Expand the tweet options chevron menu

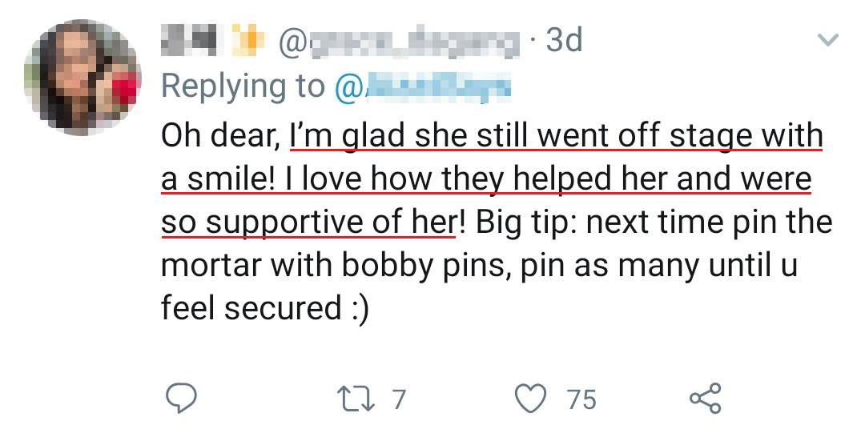827,39
